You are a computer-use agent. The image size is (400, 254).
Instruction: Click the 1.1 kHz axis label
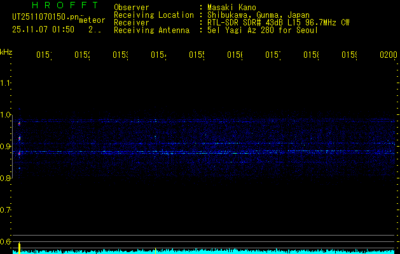(x=5, y=83)
